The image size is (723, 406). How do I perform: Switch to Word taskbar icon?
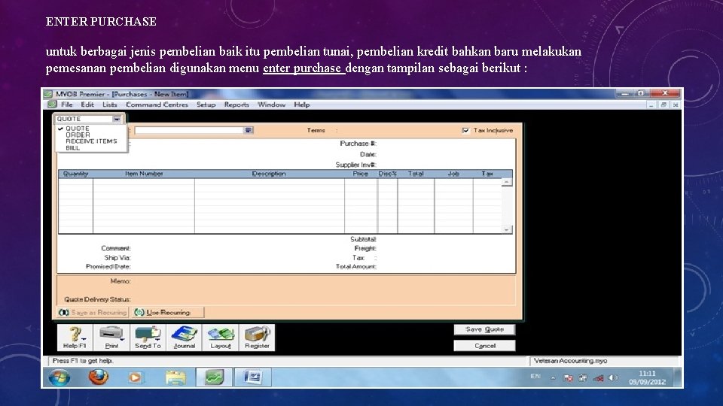(x=252, y=377)
